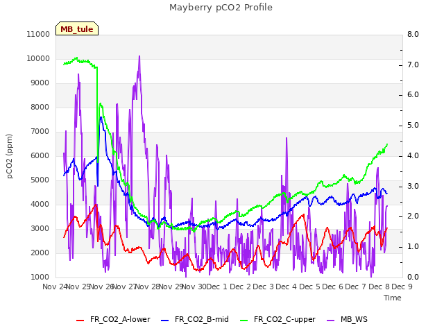Screen dimensions: 444x333
Task: Click the 9000 left axis tick label
Action: pyautogui.click(x=40, y=83)
